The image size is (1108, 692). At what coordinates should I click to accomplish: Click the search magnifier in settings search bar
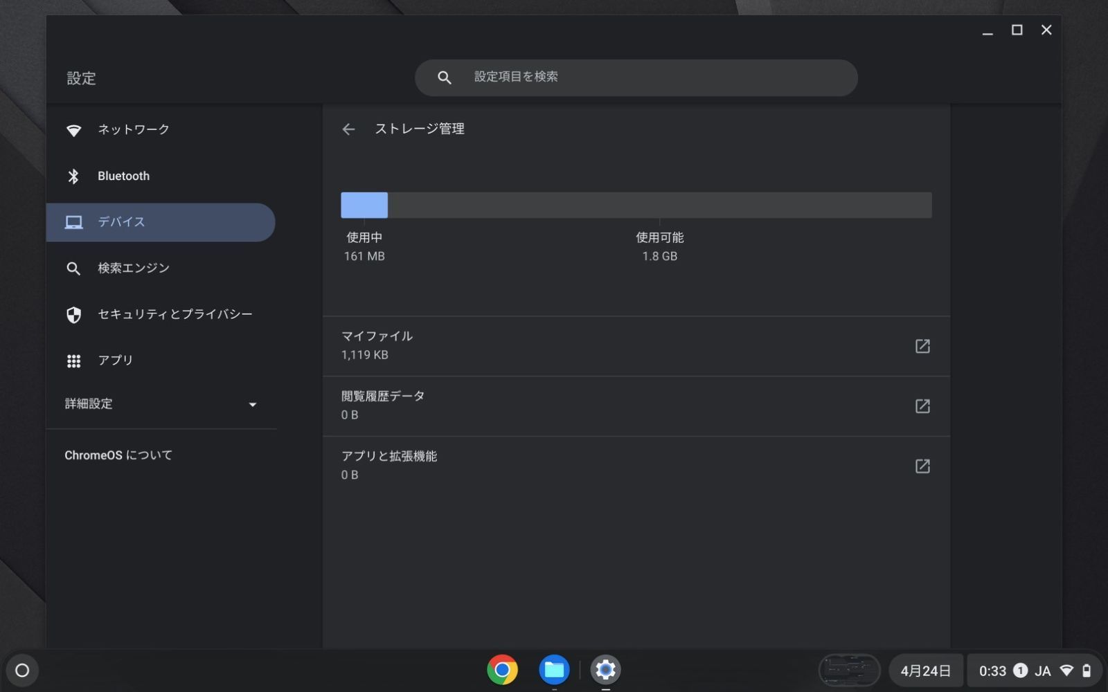tap(445, 78)
